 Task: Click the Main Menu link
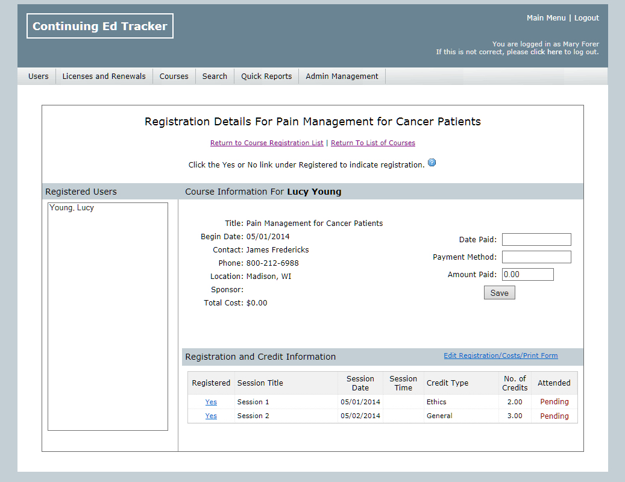546,18
